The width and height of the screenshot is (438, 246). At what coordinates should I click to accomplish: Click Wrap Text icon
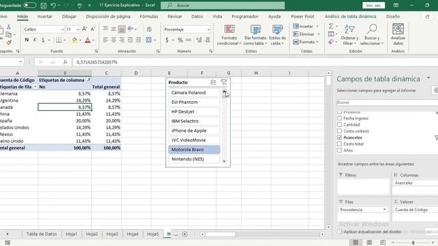149,29
